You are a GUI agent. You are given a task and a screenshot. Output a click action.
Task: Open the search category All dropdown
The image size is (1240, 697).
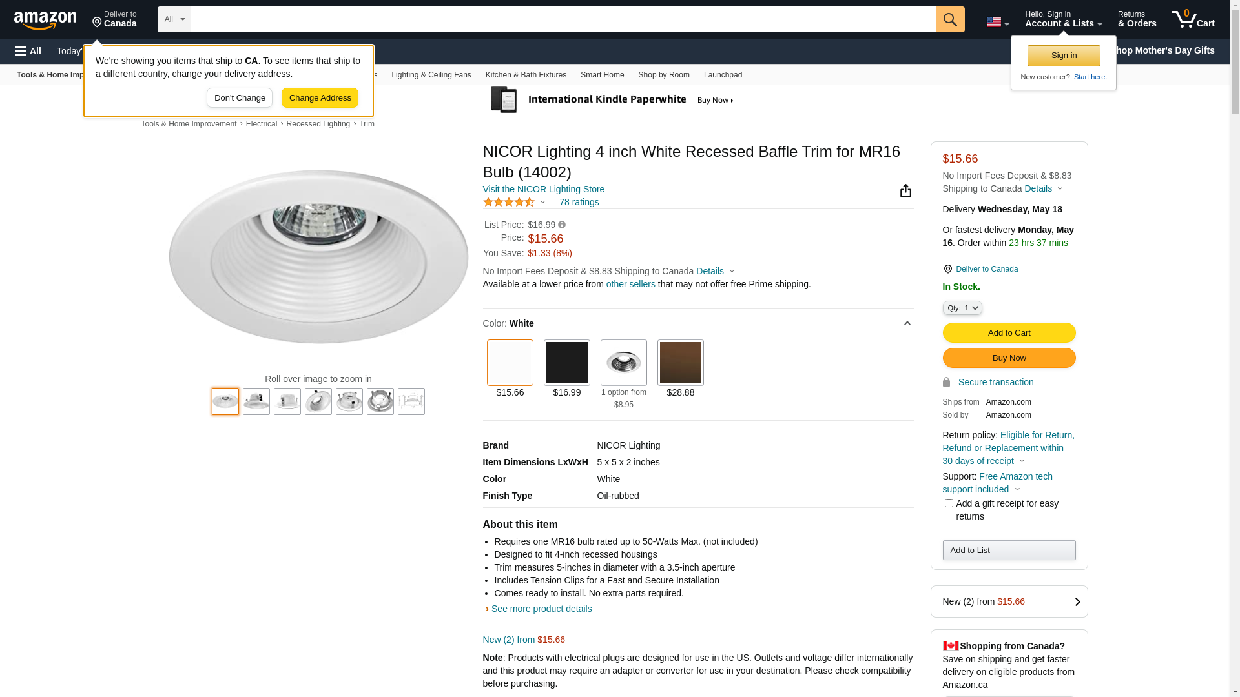[x=174, y=19]
